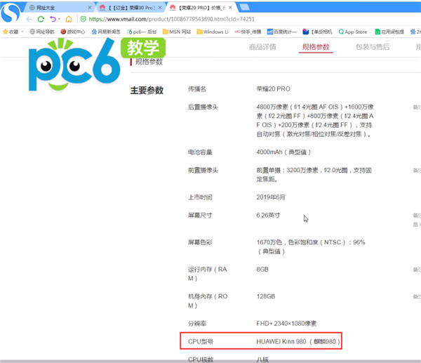Switch to the 荣耀30 Pro tab
The image size is (421, 363).
[131, 8]
